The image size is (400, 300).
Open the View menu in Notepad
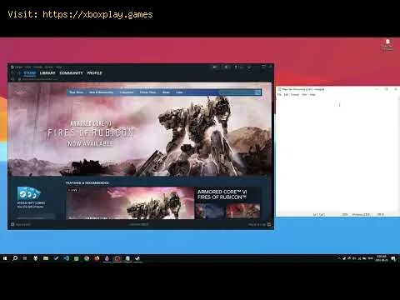(x=304, y=94)
